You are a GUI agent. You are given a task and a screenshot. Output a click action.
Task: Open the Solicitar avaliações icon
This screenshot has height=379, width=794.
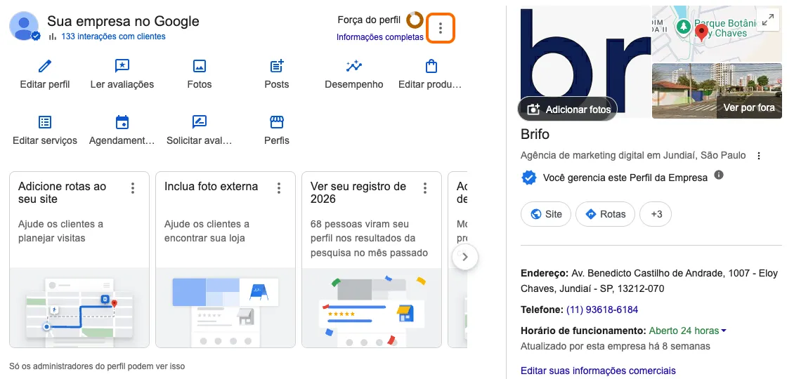point(200,122)
